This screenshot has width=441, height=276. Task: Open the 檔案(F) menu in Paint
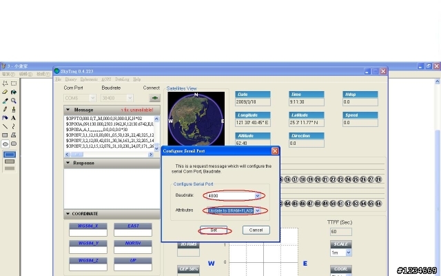9,74
